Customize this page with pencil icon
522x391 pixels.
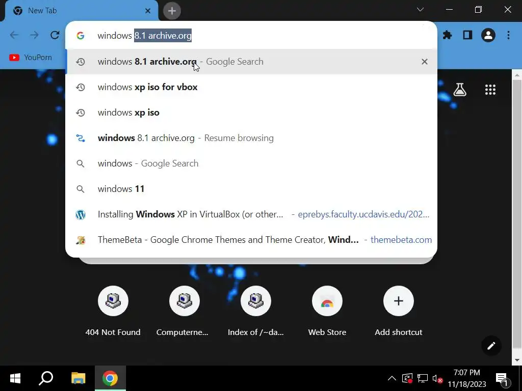click(491, 346)
